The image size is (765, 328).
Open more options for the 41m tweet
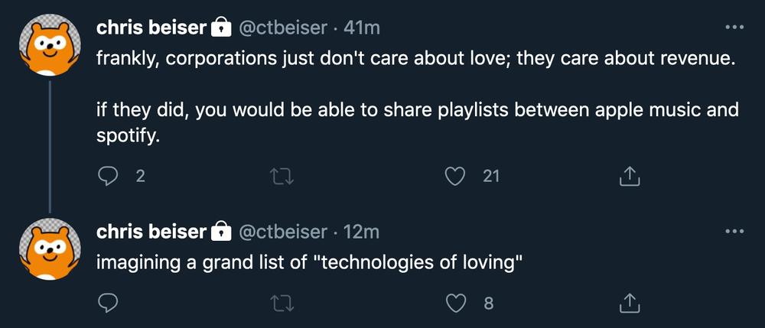tap(734, 28)
